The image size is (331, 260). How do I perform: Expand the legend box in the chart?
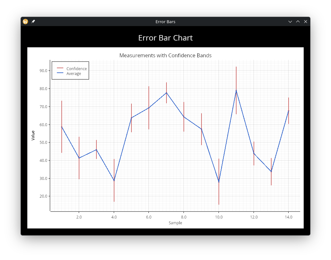(70, 71)
